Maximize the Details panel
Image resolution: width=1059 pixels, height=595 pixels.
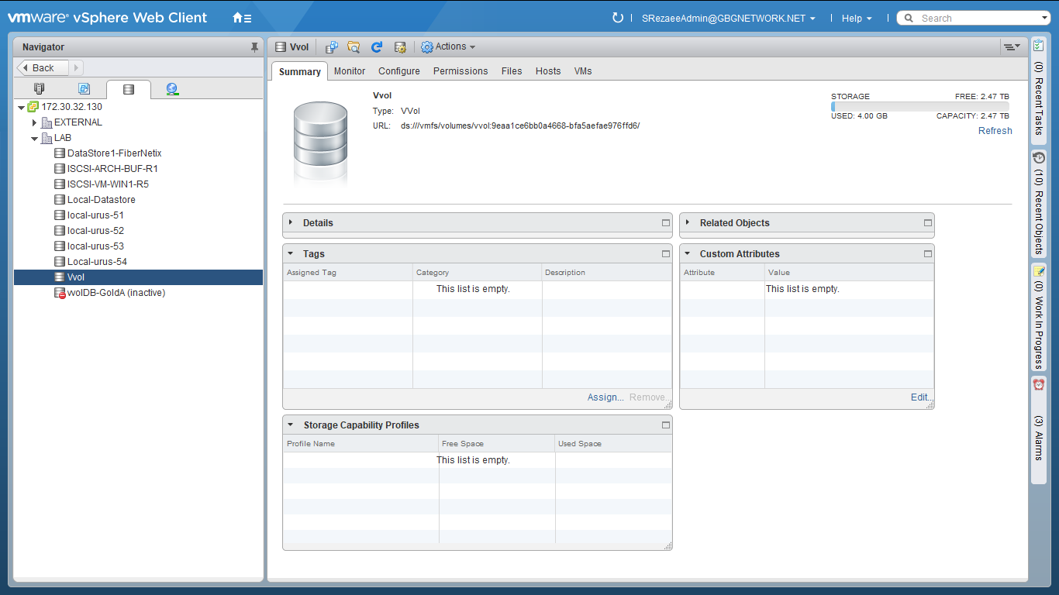coord(665,222)
